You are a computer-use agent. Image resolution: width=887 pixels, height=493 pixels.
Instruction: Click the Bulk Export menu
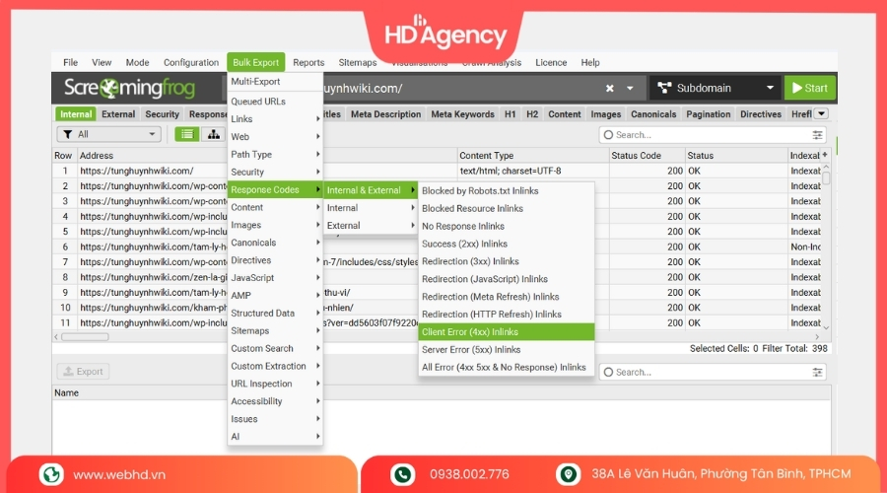[x=255, y=62]
